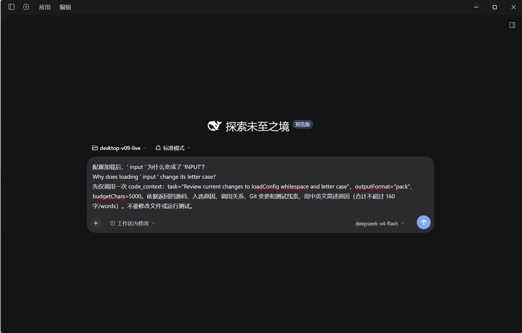The image size is (522, 333).
Task: Open the 编辑 menu
Action: [x=65, y=7]
